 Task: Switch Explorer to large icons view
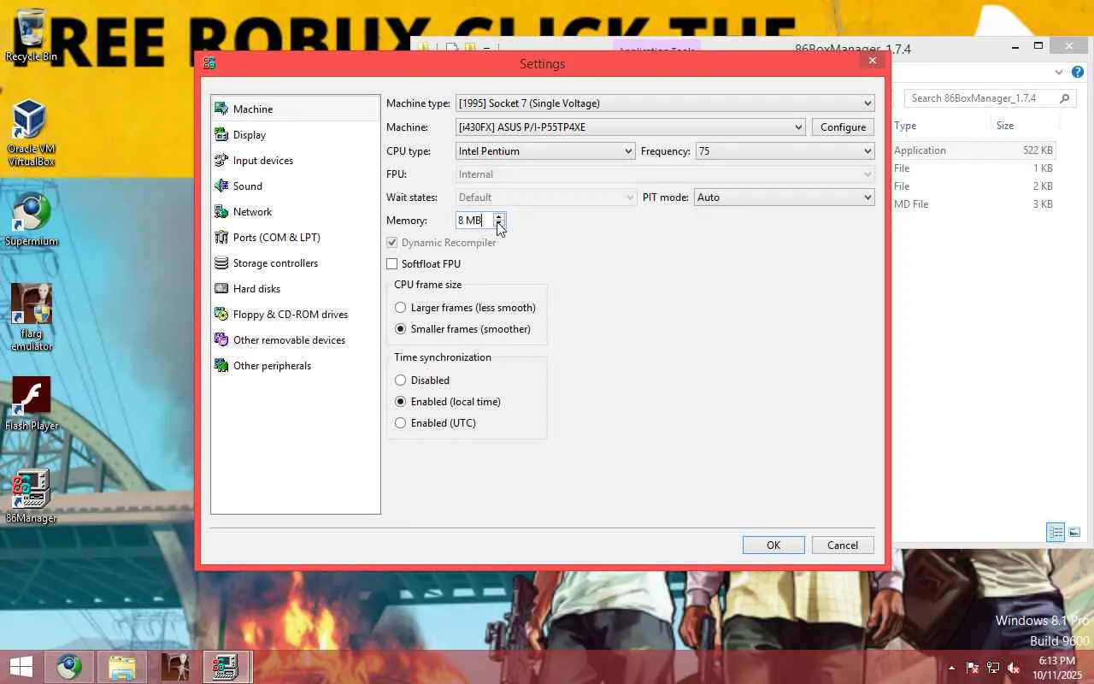[1075, 533]
